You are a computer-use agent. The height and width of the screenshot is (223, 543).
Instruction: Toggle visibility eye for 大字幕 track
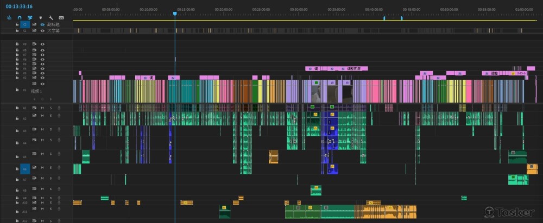coord(42,31)
